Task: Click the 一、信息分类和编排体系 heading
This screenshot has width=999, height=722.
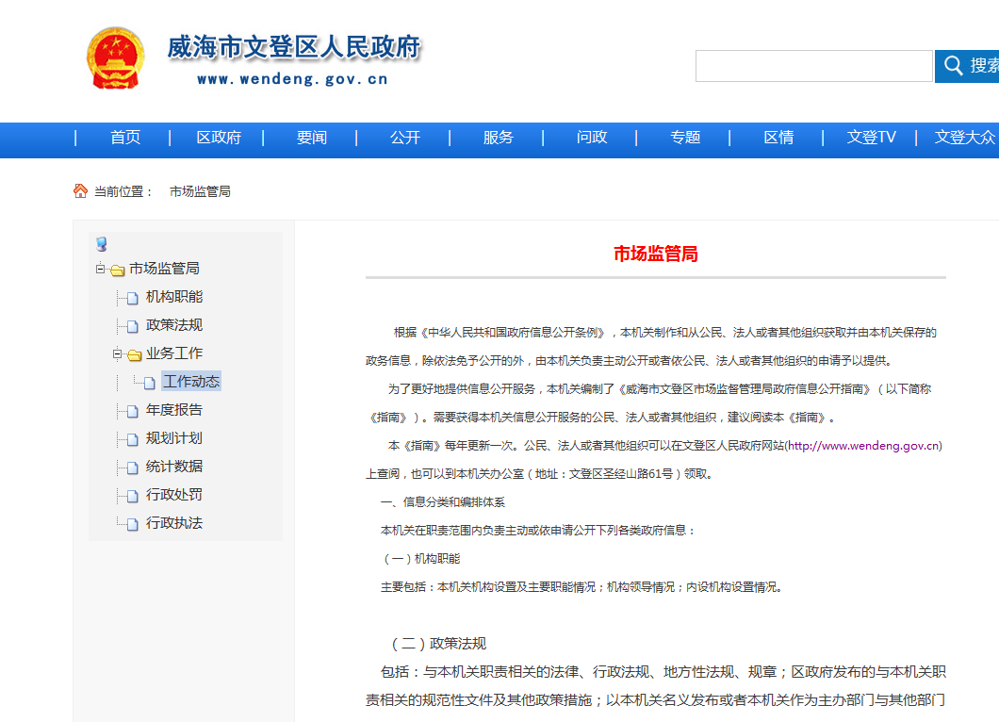Action: (x=443, y=502)
